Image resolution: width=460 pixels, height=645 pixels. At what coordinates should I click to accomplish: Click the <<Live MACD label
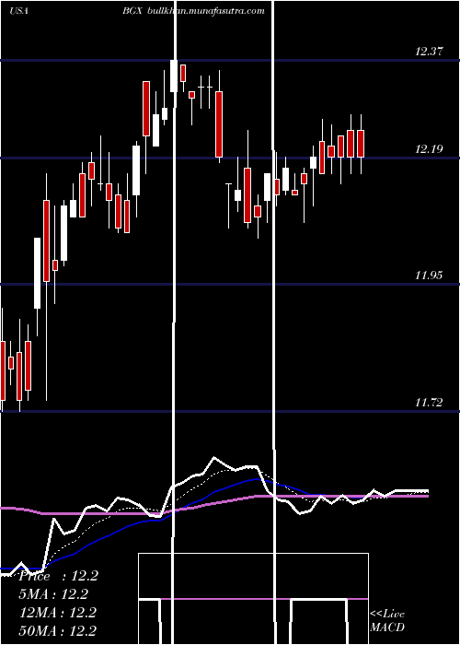(387, 620)
